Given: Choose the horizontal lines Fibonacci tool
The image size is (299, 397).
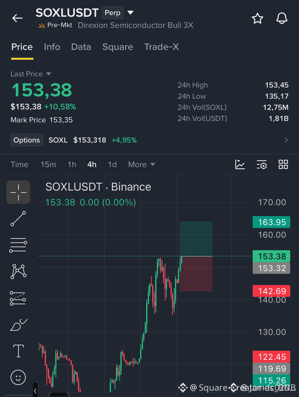Looking at the screenshot, I should point(18,245).
